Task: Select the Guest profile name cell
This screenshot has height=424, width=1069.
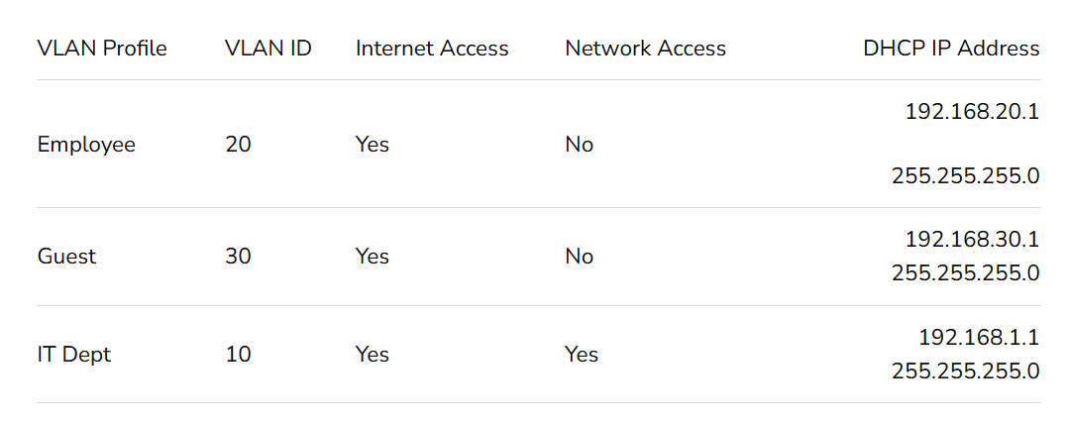Action: [66, 257]
